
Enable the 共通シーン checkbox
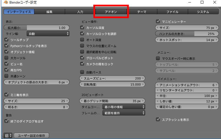pyautogui.click(x=6, y=76)
